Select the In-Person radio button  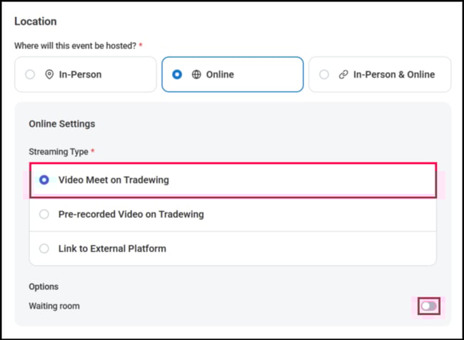[x=30, y=74]
